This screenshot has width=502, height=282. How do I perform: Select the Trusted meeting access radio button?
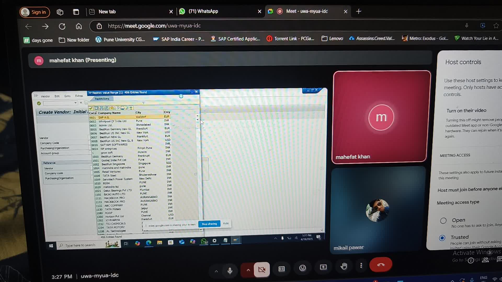click(442, 238)
